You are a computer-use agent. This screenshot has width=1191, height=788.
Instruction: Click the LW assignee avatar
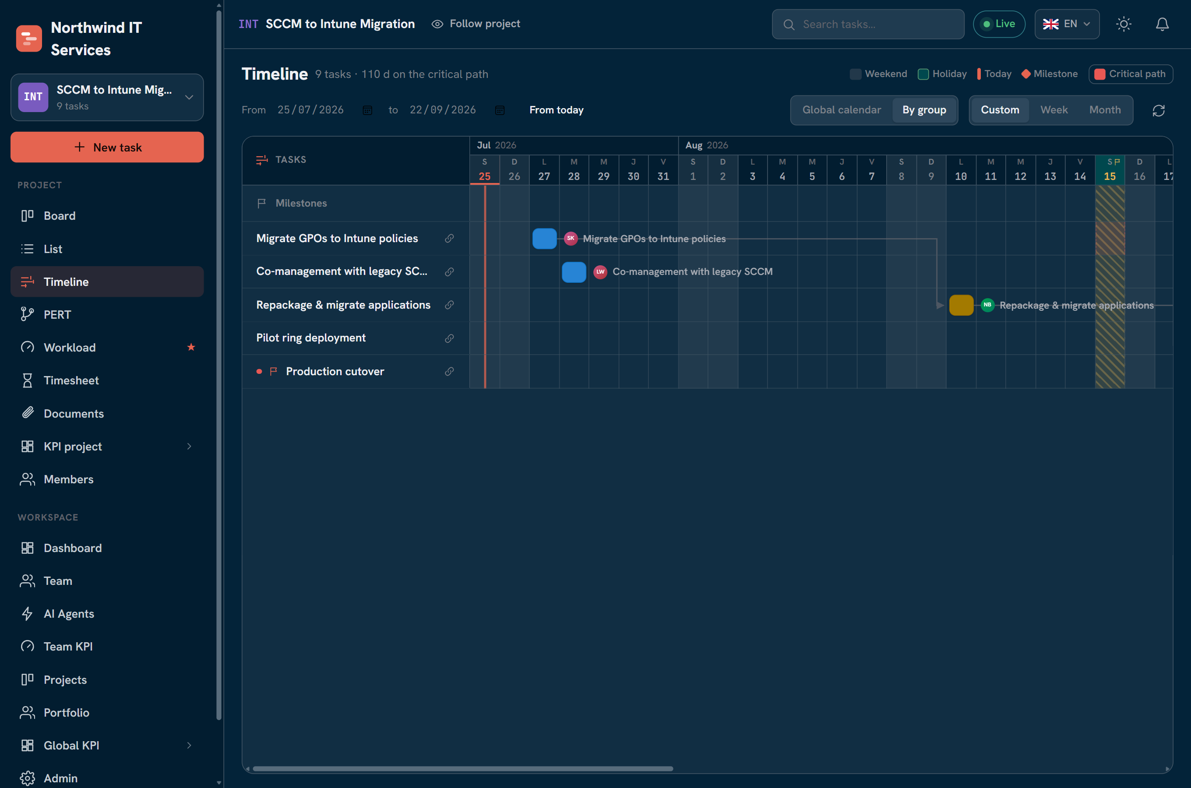pos(600,272)
